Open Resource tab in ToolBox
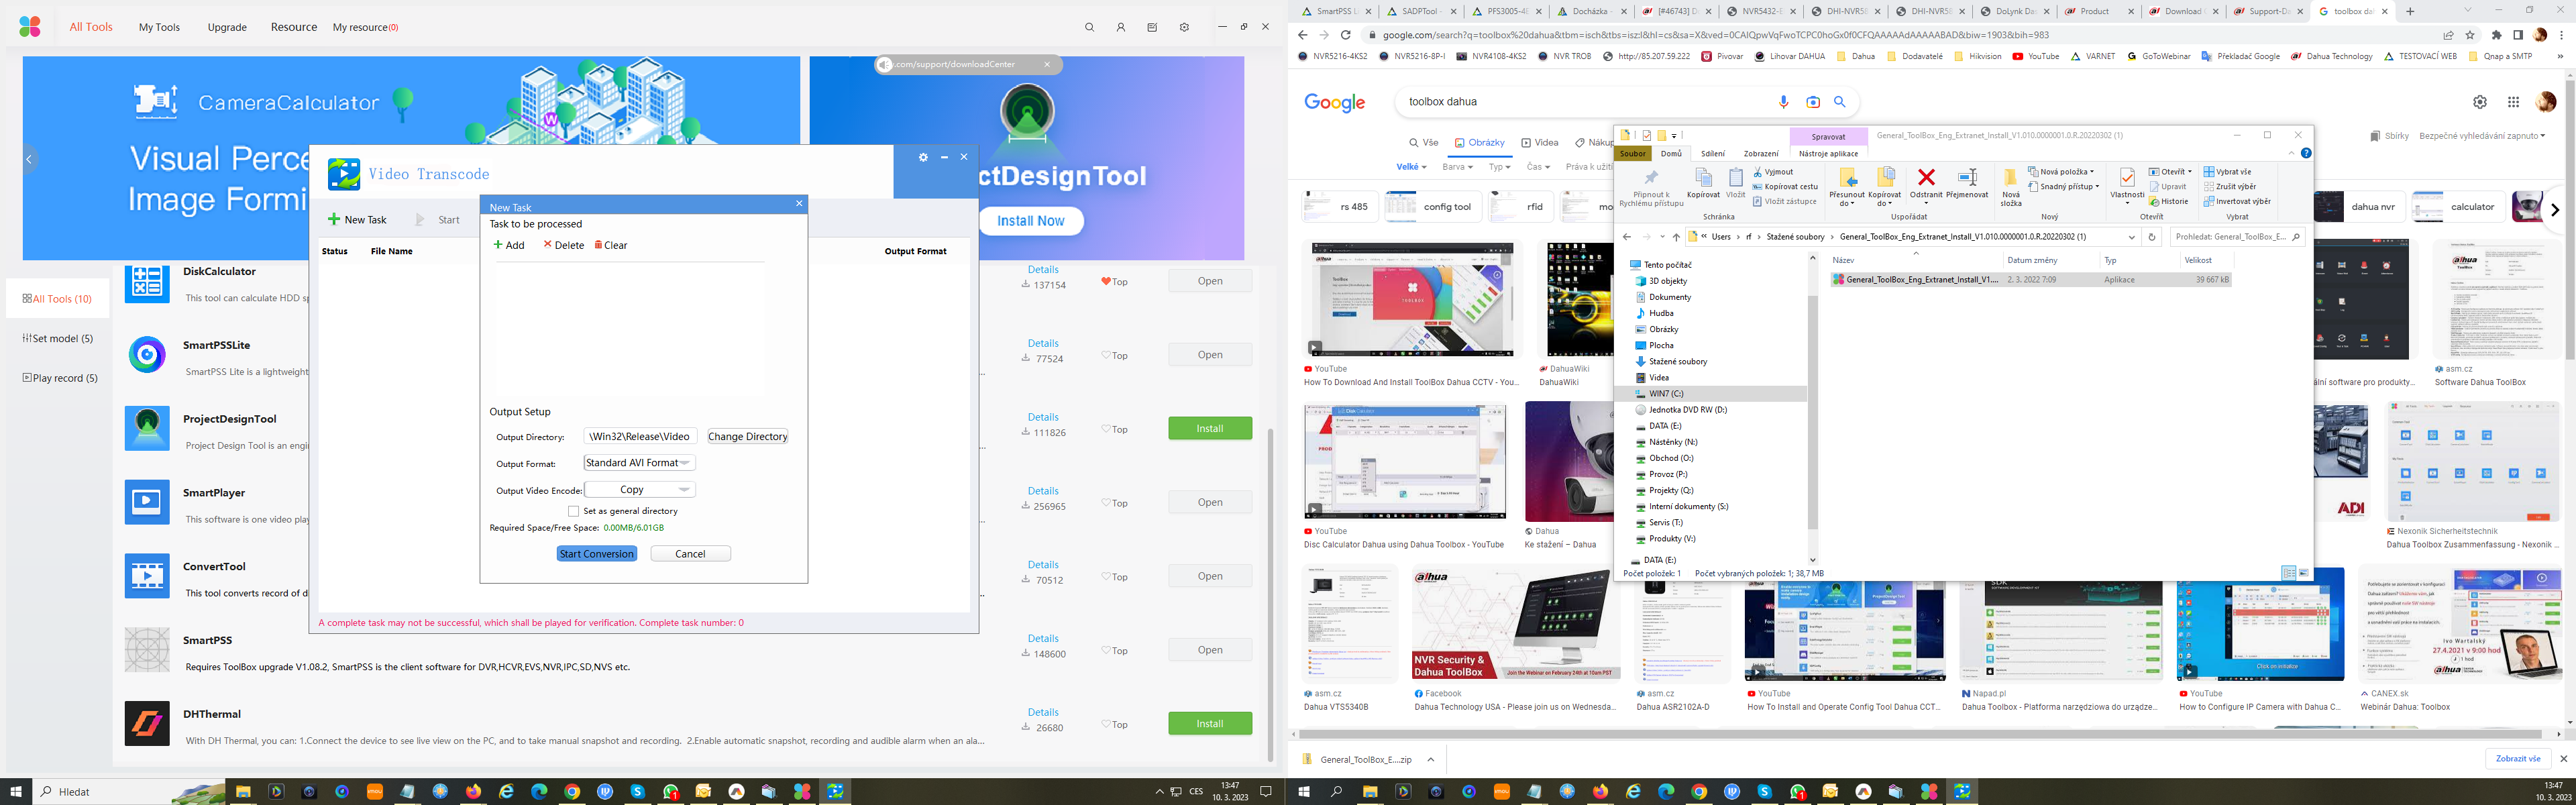Image resolution: width=2576 pixels, height=805 pixels. coord(293,27)
